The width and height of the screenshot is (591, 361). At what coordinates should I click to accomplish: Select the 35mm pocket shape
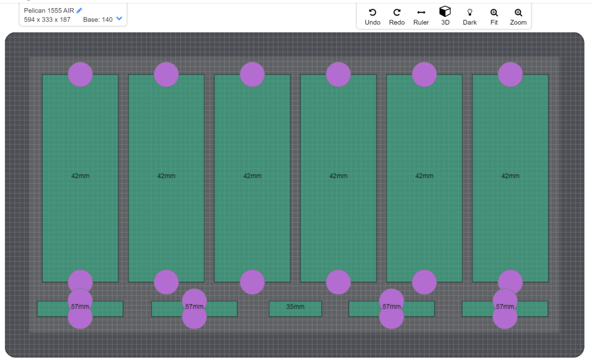pos(295,309)
